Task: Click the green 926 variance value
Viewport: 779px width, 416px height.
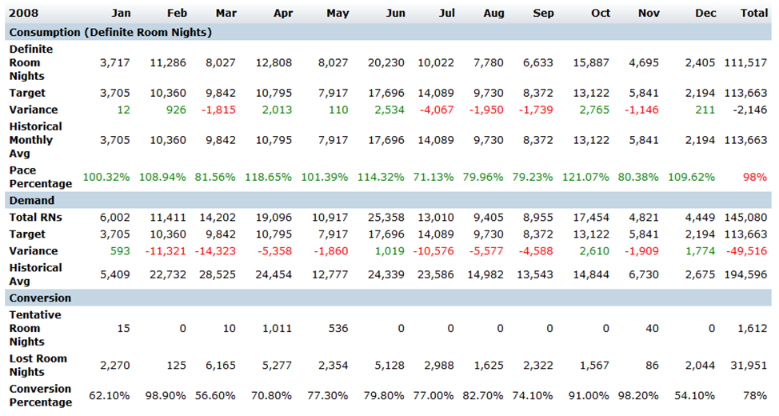Action: (x=177, y=110)
